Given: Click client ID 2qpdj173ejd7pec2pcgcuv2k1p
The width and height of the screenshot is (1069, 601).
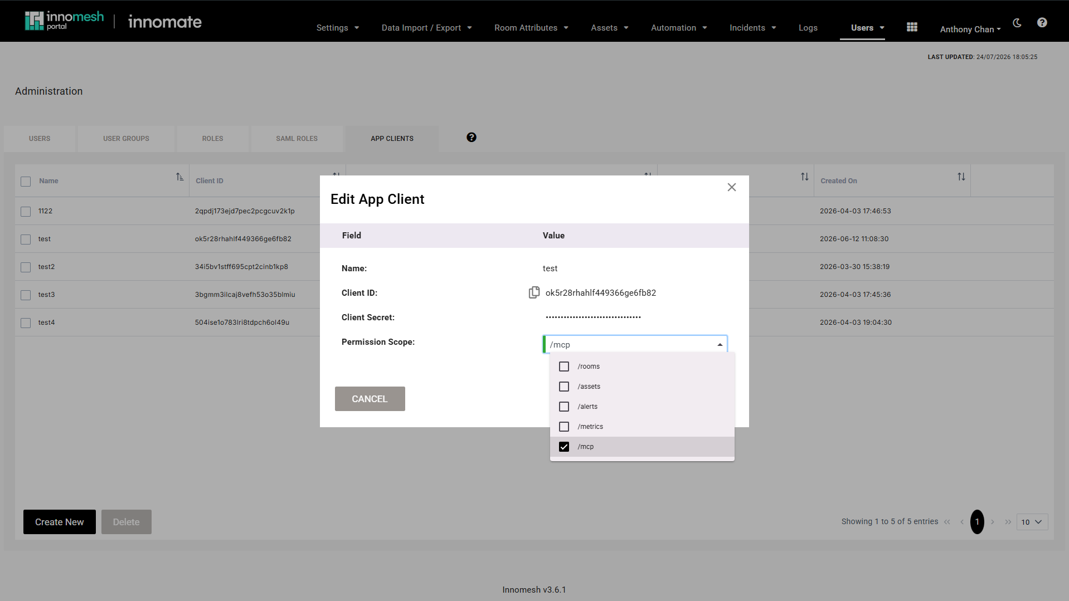Looking at the screenshot, I should coord(245,211).
